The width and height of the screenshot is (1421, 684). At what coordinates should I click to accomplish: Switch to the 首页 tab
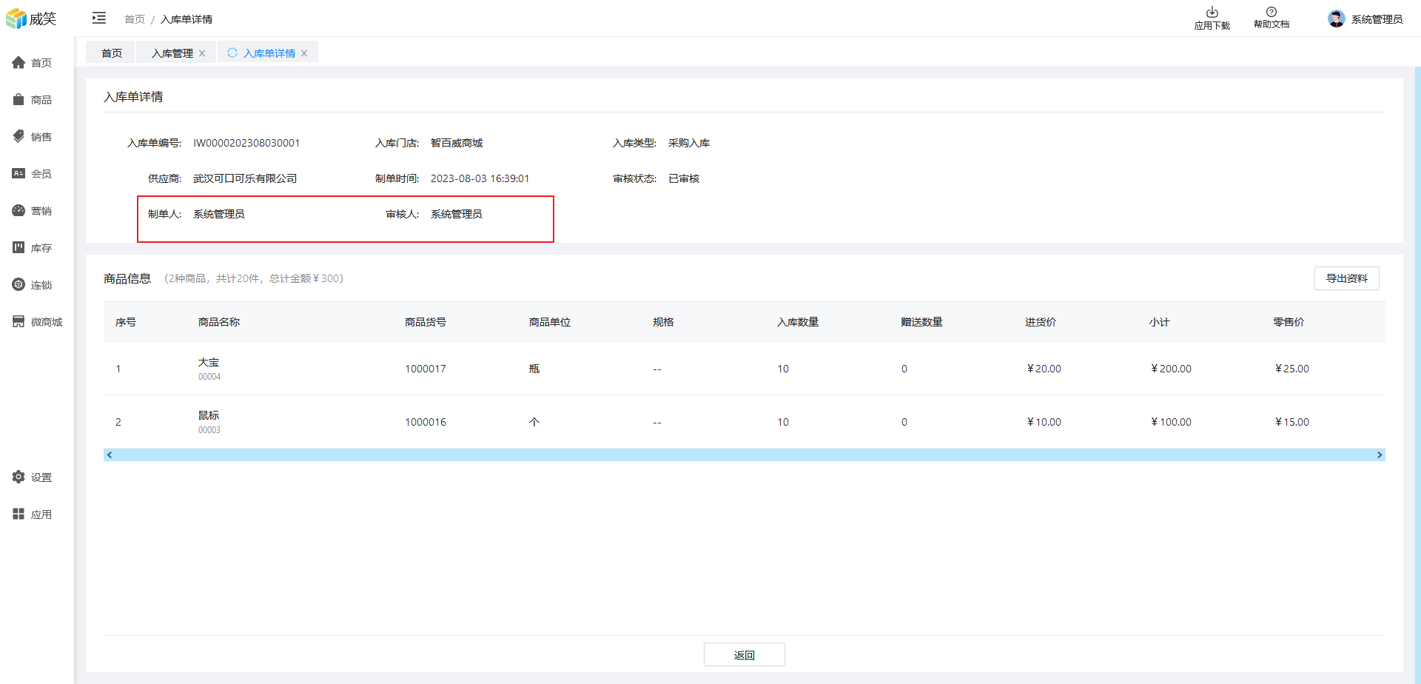tap(112, 53)
